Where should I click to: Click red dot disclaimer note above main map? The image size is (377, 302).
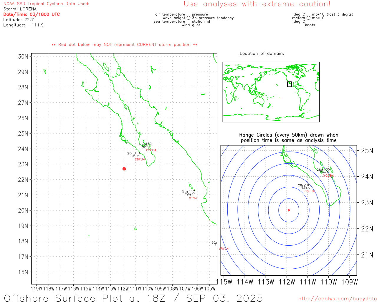click(124, 45)
